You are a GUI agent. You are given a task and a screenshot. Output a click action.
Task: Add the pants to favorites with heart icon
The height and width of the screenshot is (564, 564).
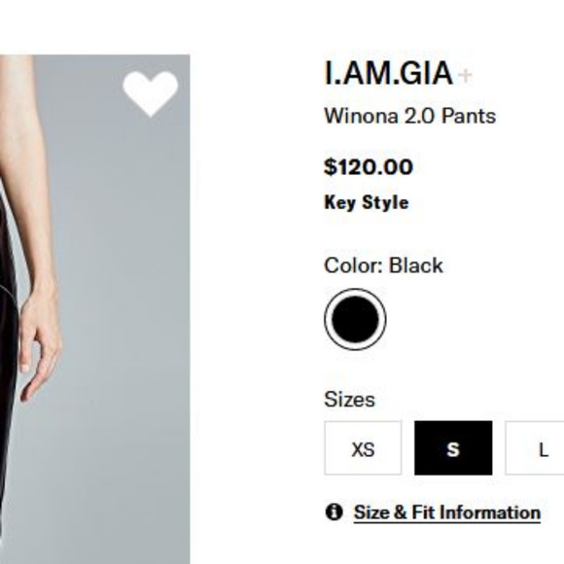click(x=151, y=93)
